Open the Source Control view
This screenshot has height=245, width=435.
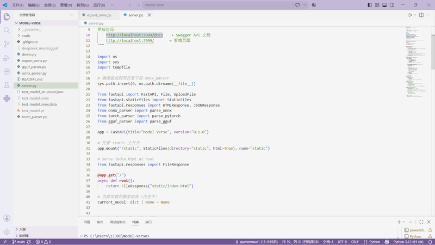point(7,44)
